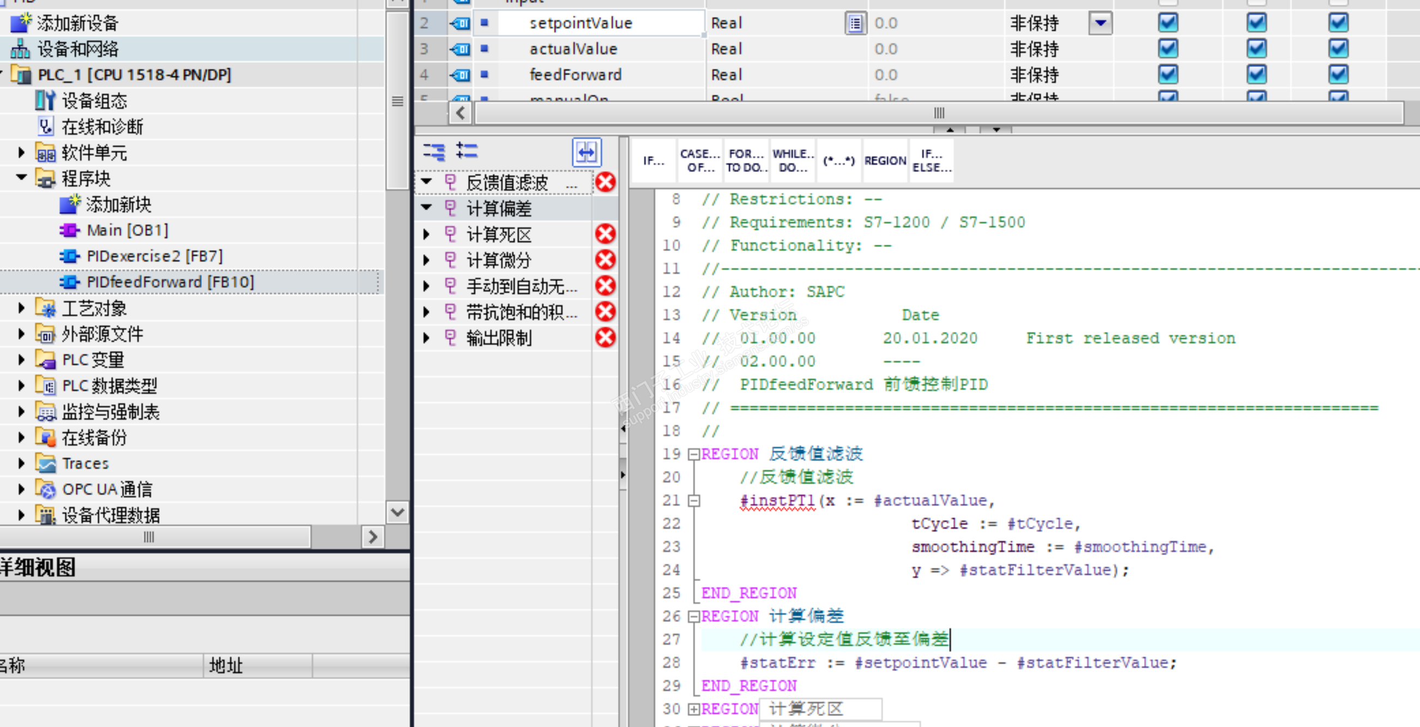Collapse the 程序块 folder
1420x727 pixels.
21,178
